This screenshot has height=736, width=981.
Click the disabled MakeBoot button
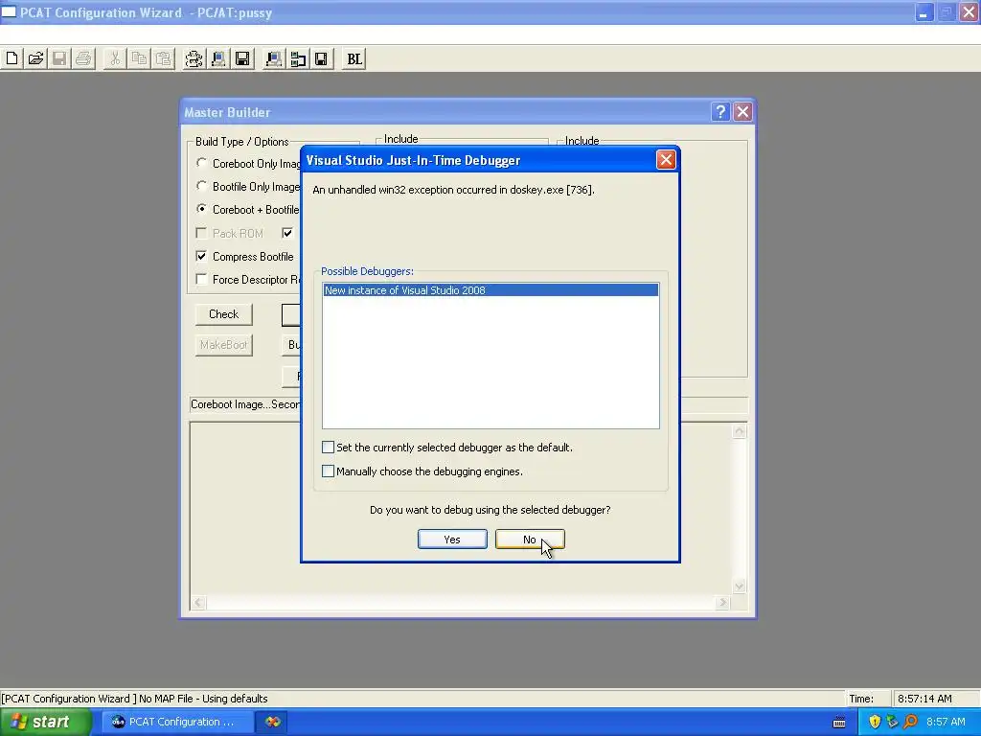tap(223, 345)
